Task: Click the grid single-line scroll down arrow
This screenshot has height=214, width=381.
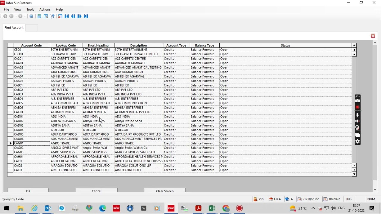Action: coord(355,165)
